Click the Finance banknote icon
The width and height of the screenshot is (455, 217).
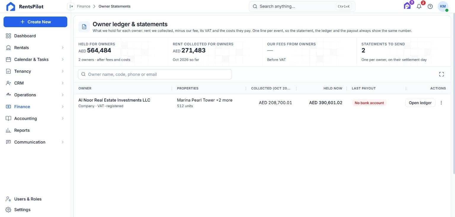pos(8,107)
